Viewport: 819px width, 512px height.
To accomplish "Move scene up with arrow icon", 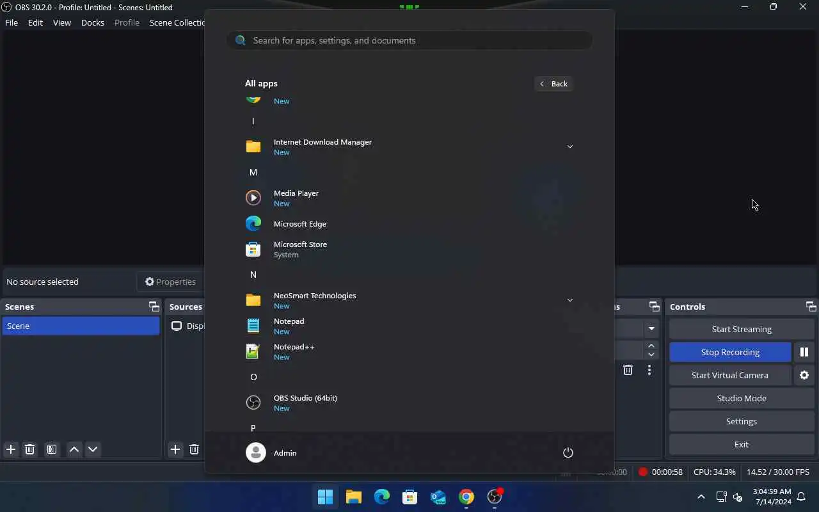I will click(x=74, y=449).
